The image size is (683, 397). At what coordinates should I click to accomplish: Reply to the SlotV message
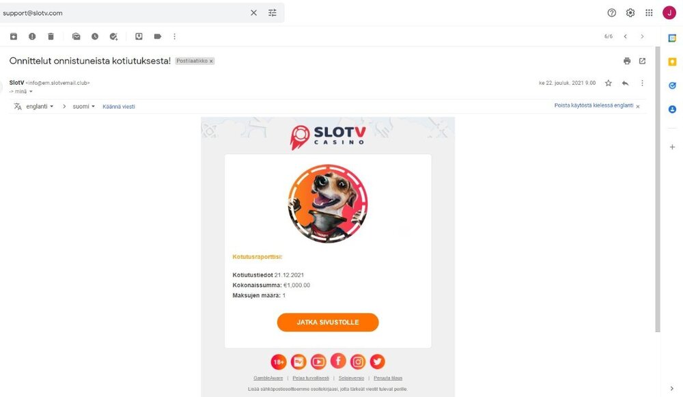[x=625, y=83]
